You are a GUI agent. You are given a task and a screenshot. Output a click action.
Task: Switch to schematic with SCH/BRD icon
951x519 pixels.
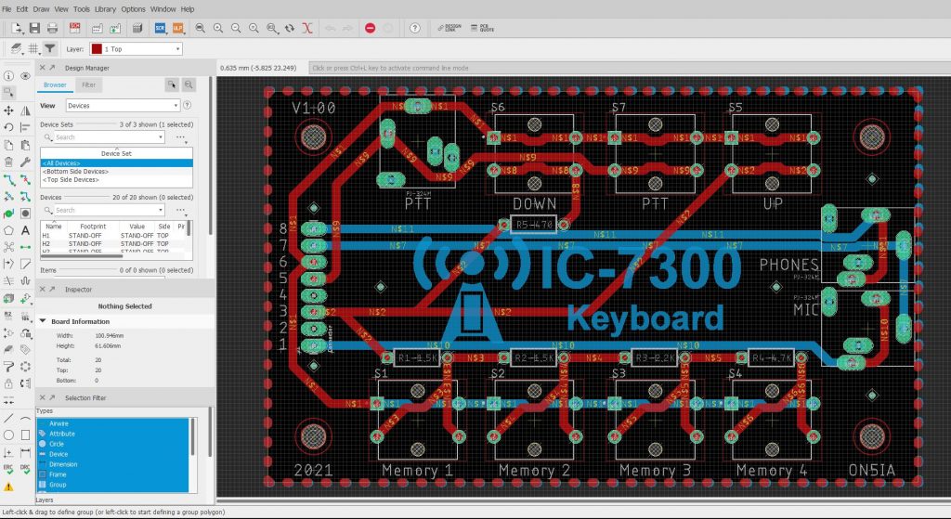pos(75,28)
